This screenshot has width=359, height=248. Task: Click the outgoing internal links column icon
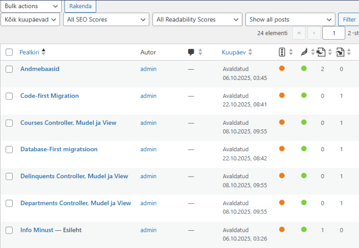tap(321, 52)
